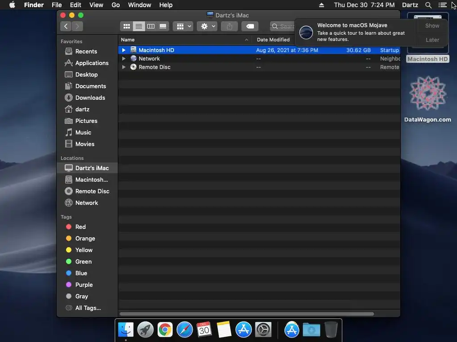Viewport: 457px width, 342px height.
Task: Open the Dartz user menu
Action: [410, 5]
